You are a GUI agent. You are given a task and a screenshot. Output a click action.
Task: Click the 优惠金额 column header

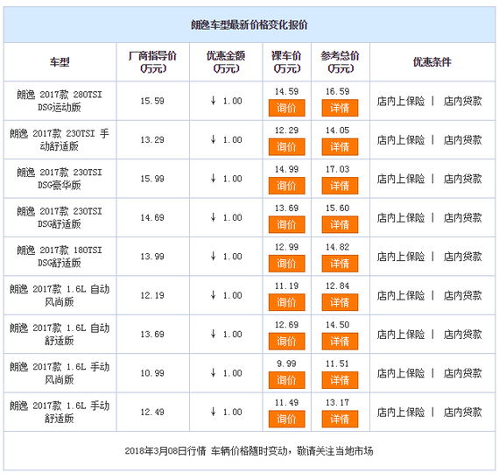click(226, 62)
